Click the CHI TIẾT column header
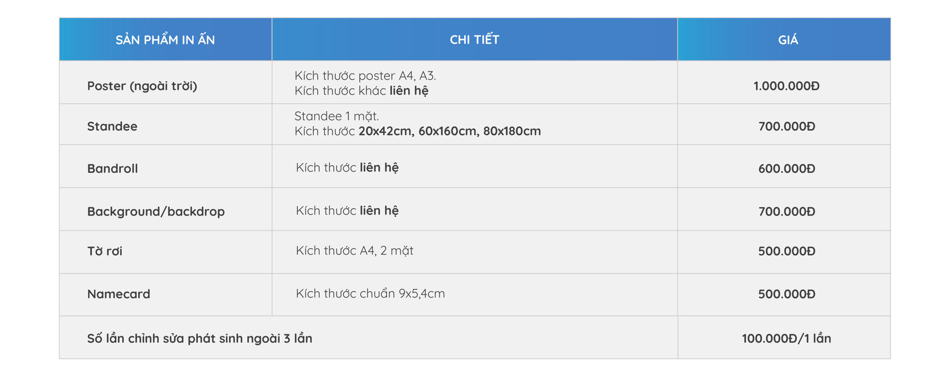947x378 pixels. [x=474, y=39]
